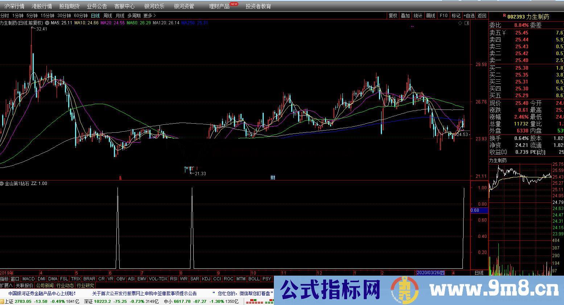Select the 月线 monthly period
The width and height of the screenshot is (564, 305).
pyautogui.click(x=120, y=16)
